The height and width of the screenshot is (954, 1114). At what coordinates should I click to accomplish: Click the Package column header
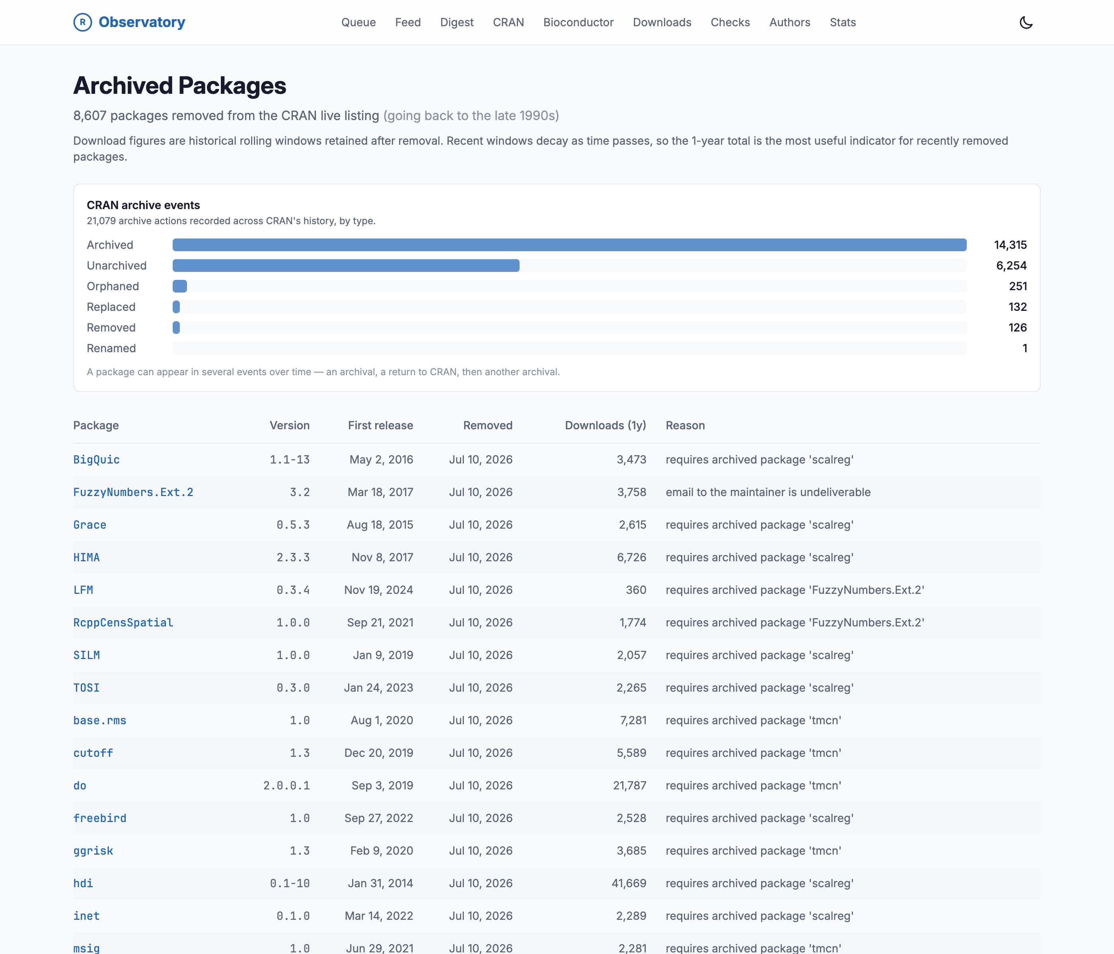96,425
